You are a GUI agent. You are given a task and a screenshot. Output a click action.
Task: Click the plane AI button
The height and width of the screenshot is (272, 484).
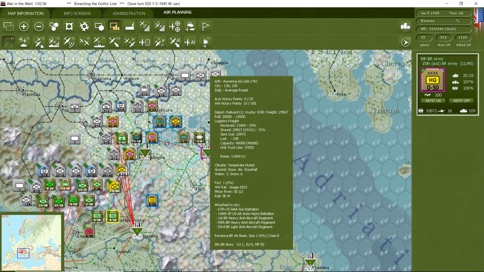tap(190, 42)
